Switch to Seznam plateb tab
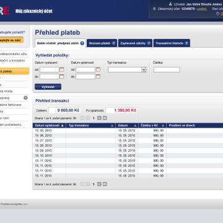 point(102,43)
